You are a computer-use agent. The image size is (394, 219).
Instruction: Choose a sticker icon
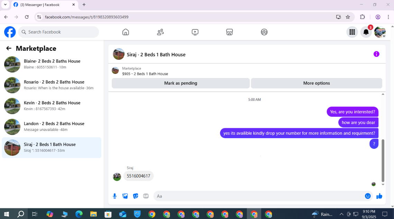136,196
